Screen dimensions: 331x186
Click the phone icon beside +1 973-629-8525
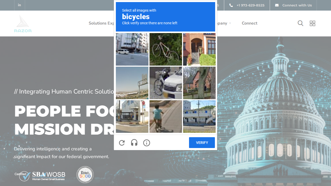click(x=231, y=5)
